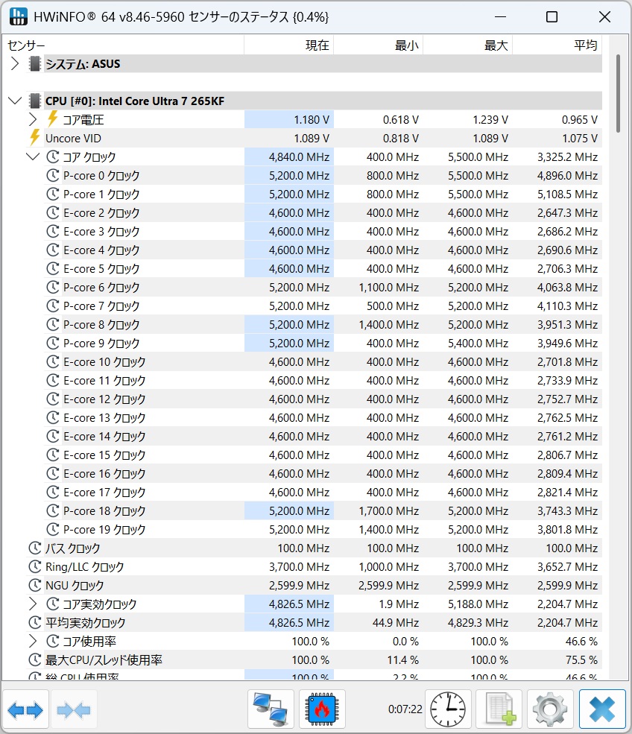Click the 1.180 V current core voltage value
Image resolution: width=632 pixels, height=734 pixels.
pyautogui.click(x=312, y=119)
